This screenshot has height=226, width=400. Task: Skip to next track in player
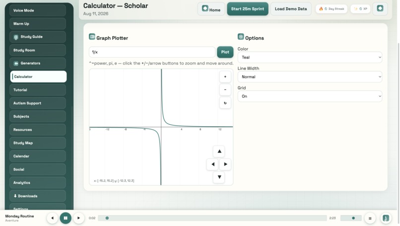pos(78,218)
